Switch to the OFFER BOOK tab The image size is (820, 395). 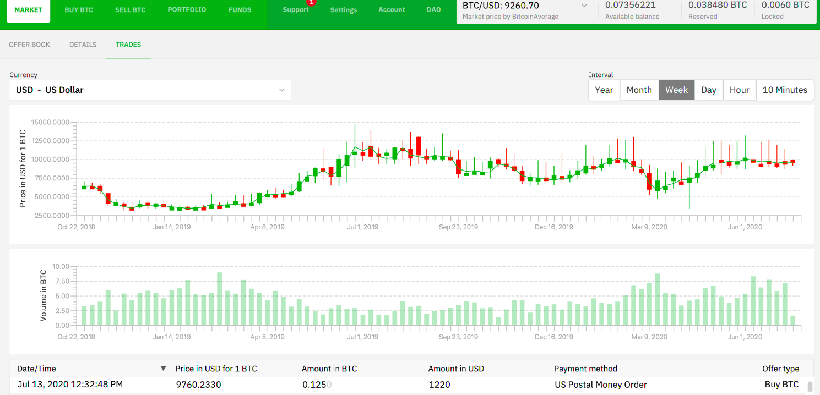tap(29, 45)
